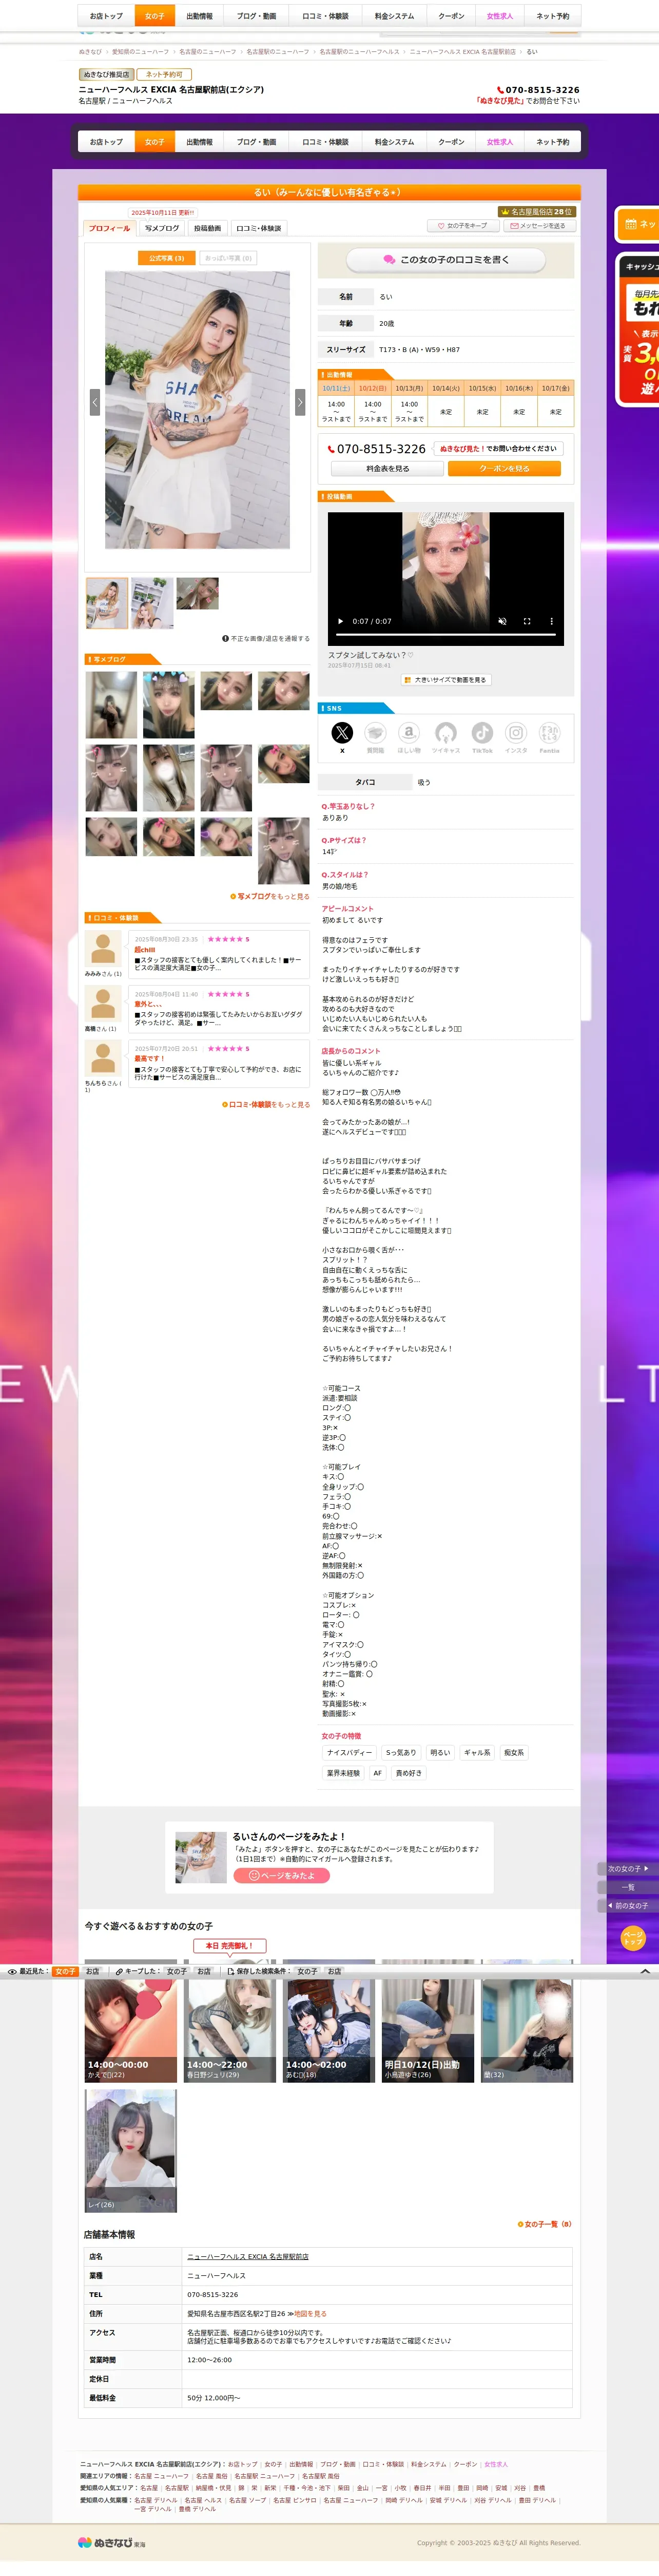The width and height of the screenshot is (659, 2576).
Task: Select the おっぱい写真 (0) photo tab
Action: [229, 258]
